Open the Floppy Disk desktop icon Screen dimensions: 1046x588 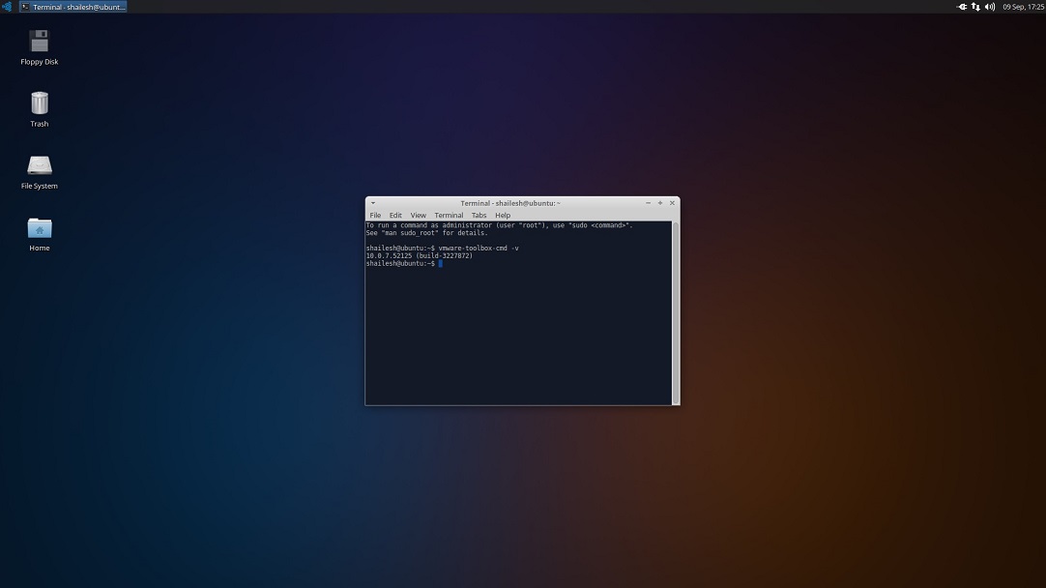click(40, 46)
